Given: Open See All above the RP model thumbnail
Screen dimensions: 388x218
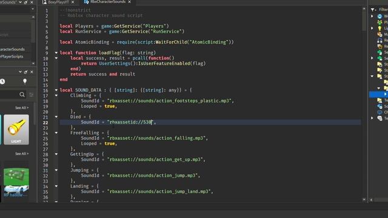Looking at the screenshot, I should pos(22,154).
